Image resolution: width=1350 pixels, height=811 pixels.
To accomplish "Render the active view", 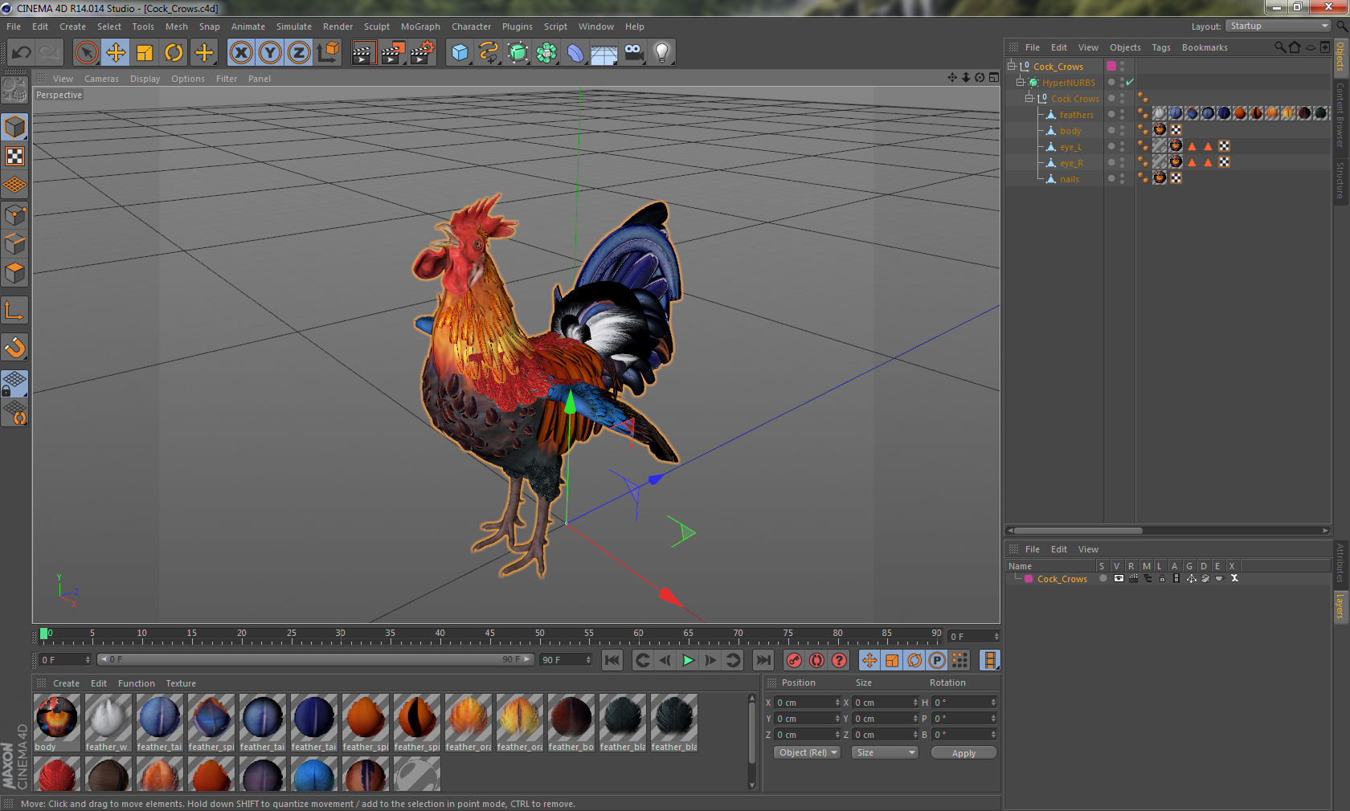I will tap(363, 53).
